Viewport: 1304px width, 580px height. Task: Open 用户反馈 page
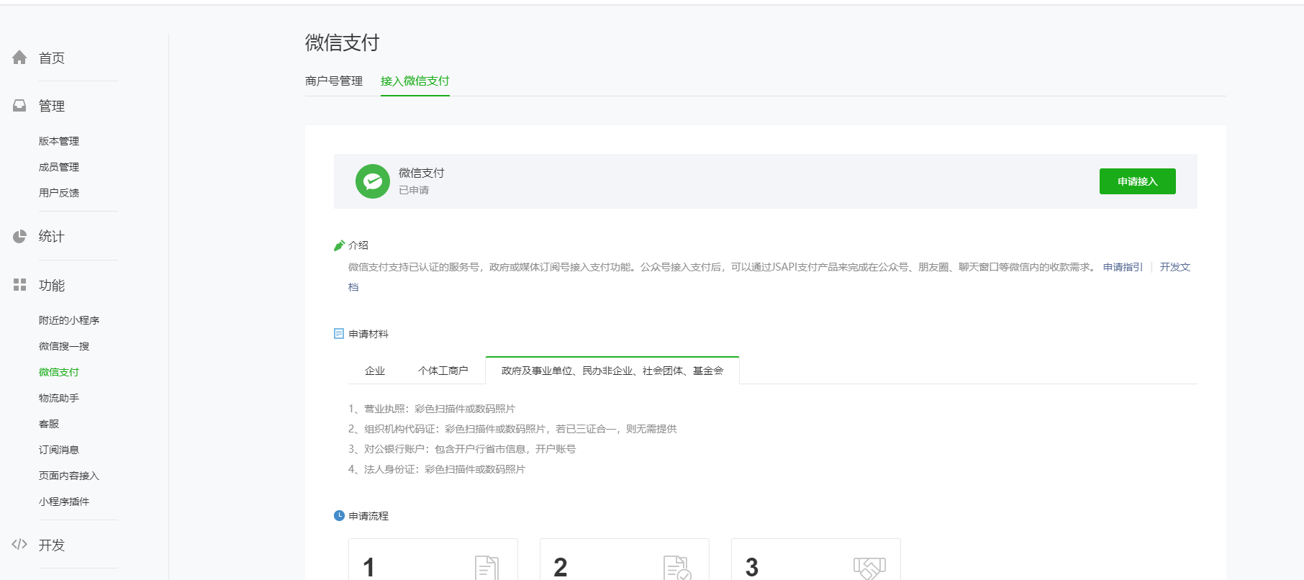59,193
